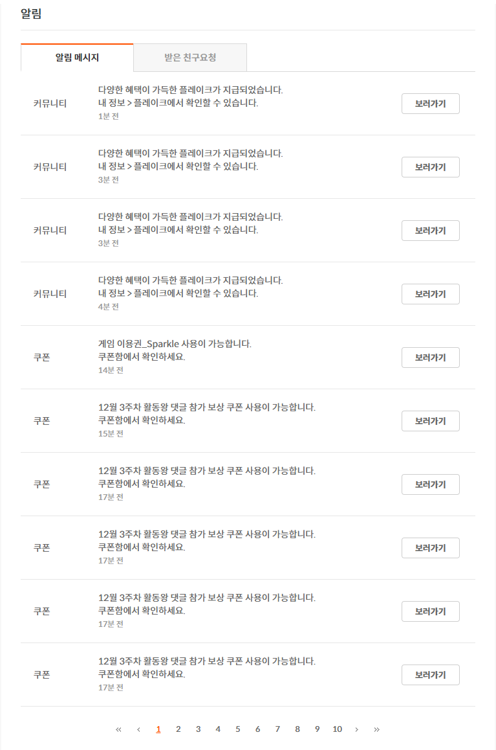Image resolution: width=496 pixels, height=750 pixels.
Task: Click the 1분 전 플레이크 notification text
Action: pyautogui.click(x=190, y=90)
